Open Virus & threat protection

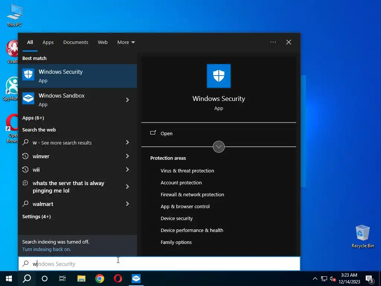(187, 171)
